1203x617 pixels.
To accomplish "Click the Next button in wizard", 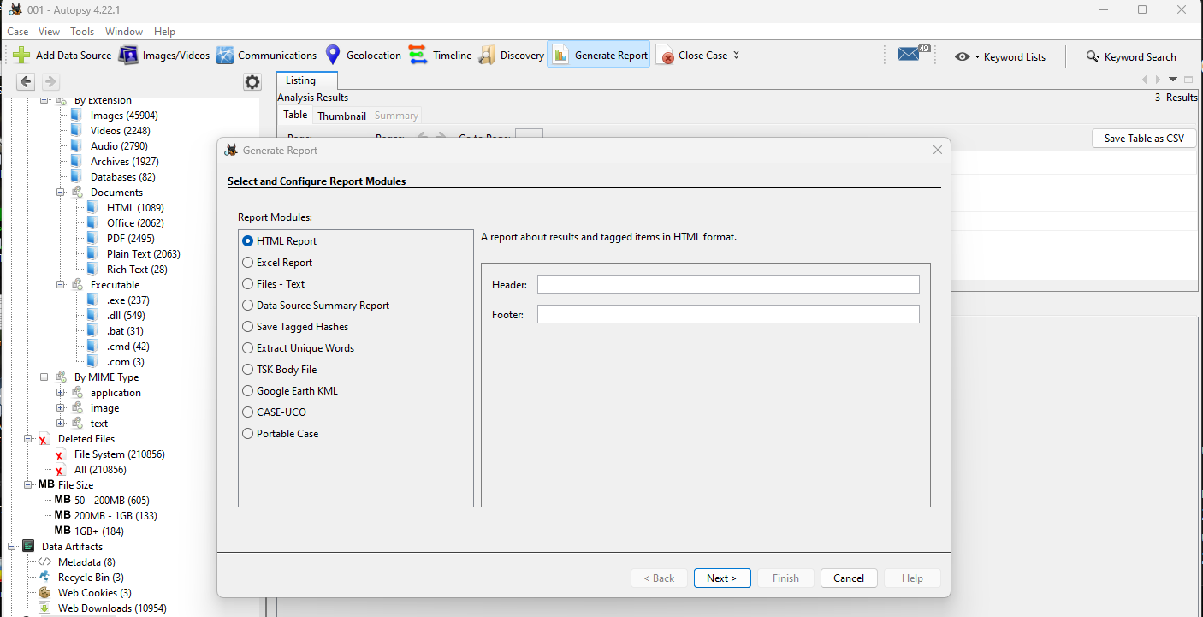I will coord(721,578).
